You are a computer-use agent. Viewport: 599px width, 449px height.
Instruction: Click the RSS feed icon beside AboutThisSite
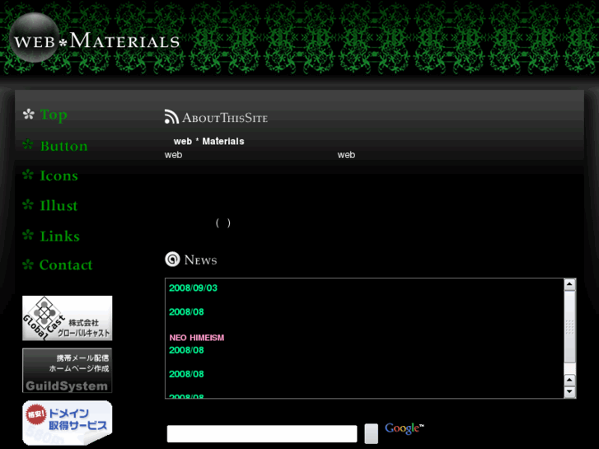(171, 116)
